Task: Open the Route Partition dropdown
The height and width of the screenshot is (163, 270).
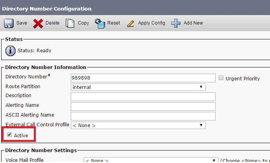Action: pos(138,87)
